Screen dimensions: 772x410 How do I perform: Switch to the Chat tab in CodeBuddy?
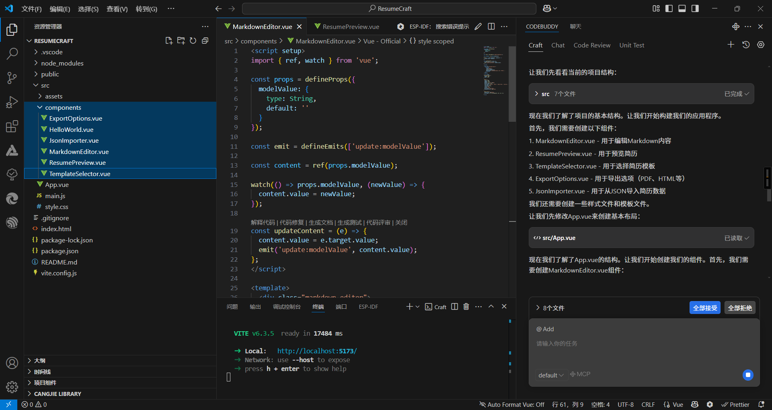[x=558, y=45]
